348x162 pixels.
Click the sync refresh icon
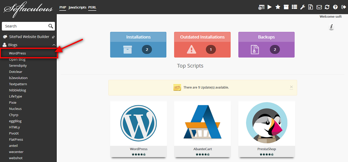(327, 7)
